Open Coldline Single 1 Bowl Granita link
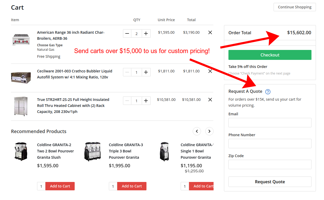This screenshot has width=324, height=200. (x=197, y=151)
